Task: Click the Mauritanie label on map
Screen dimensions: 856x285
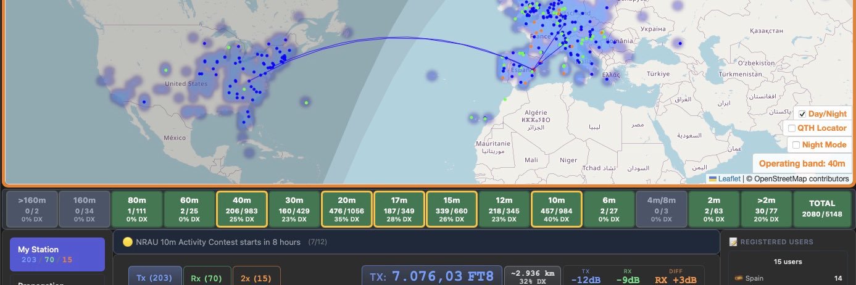Action: tap(493, 143)
